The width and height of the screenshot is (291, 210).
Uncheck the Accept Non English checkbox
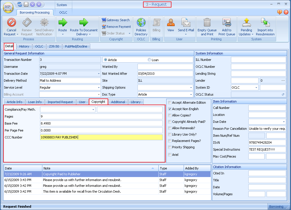(x=170, y=109)
